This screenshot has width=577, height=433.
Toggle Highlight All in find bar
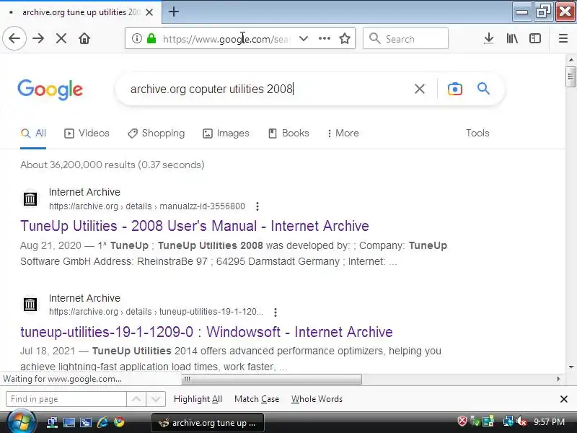coord(198,399)
